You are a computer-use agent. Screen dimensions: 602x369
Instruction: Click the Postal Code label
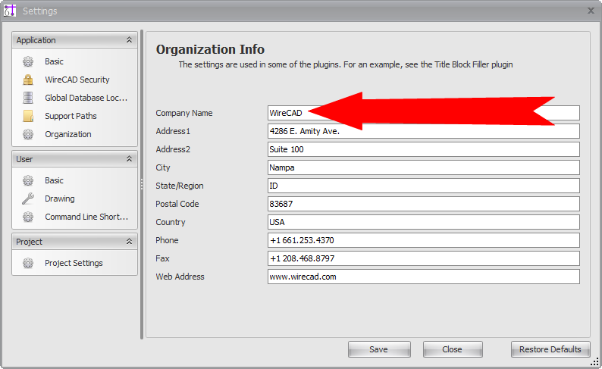coord(177,204)
